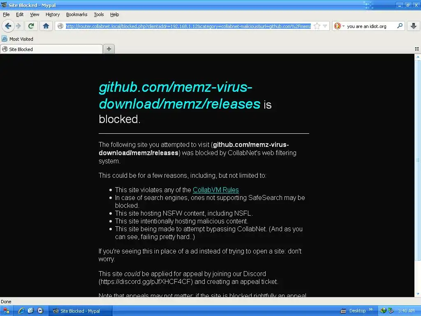The width and height of the screenshot is (421, 316).
Task: Open a new tab with plus button
Action: (x=109, y=49)
